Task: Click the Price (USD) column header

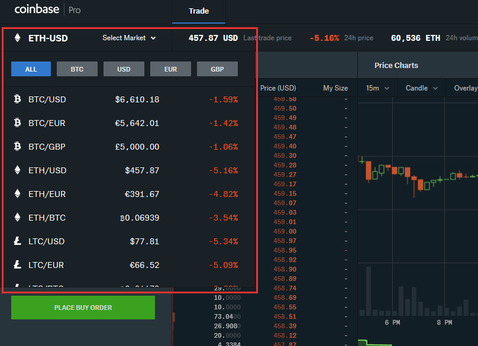Action: click(x=278, y=88)
